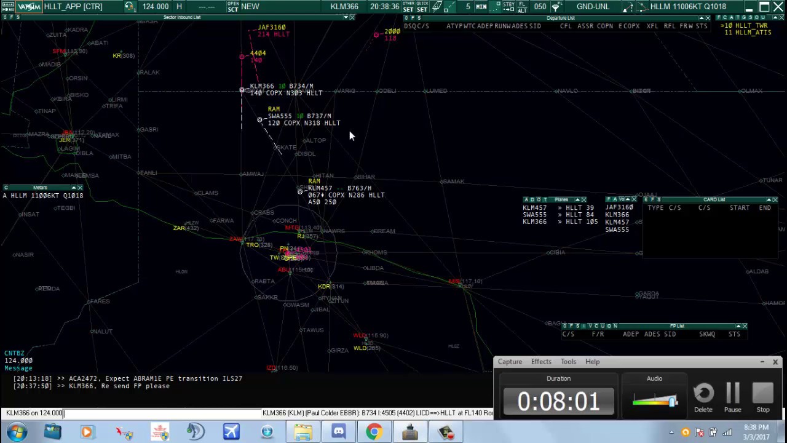Collapse the FP List arrow
This screenshot has height=443, width=787.
point(738,326)
